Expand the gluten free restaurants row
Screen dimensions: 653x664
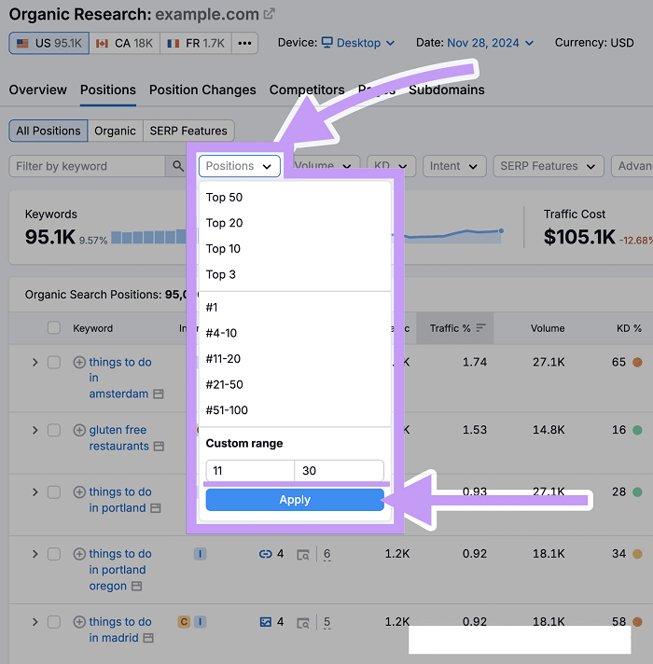point(35,430)
